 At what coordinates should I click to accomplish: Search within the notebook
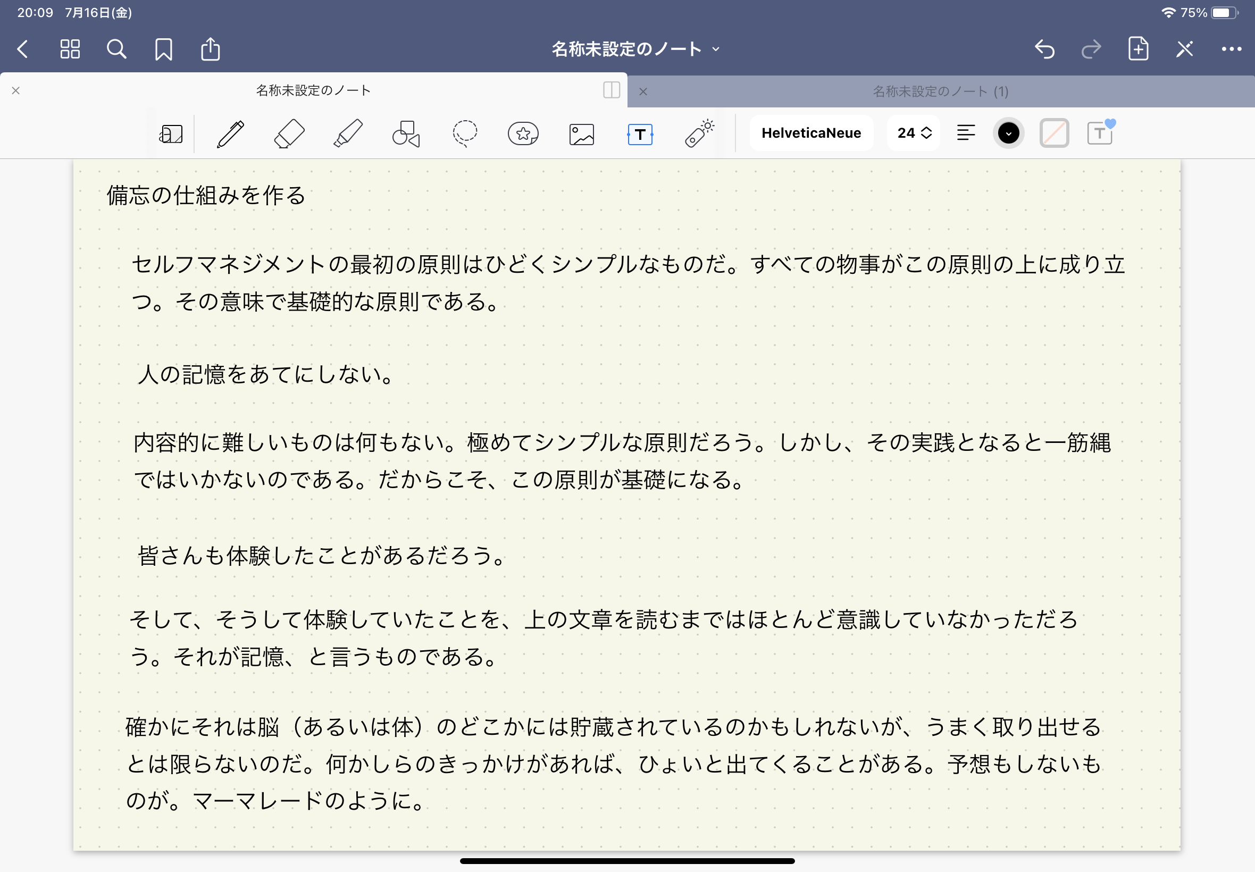pos(116,49)
